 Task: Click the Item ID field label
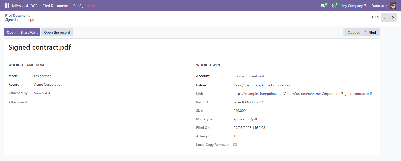coord(202,102)
